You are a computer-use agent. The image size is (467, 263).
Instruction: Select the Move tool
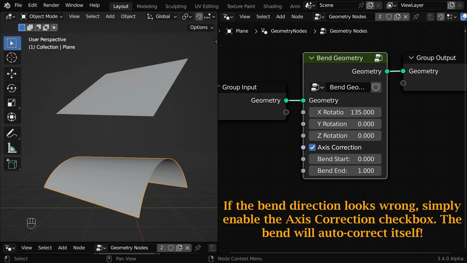pos(12,74)
